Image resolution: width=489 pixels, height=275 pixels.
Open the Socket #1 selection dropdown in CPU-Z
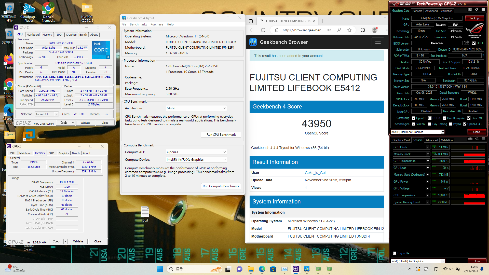pyautogui.click(x=47, y=114)
